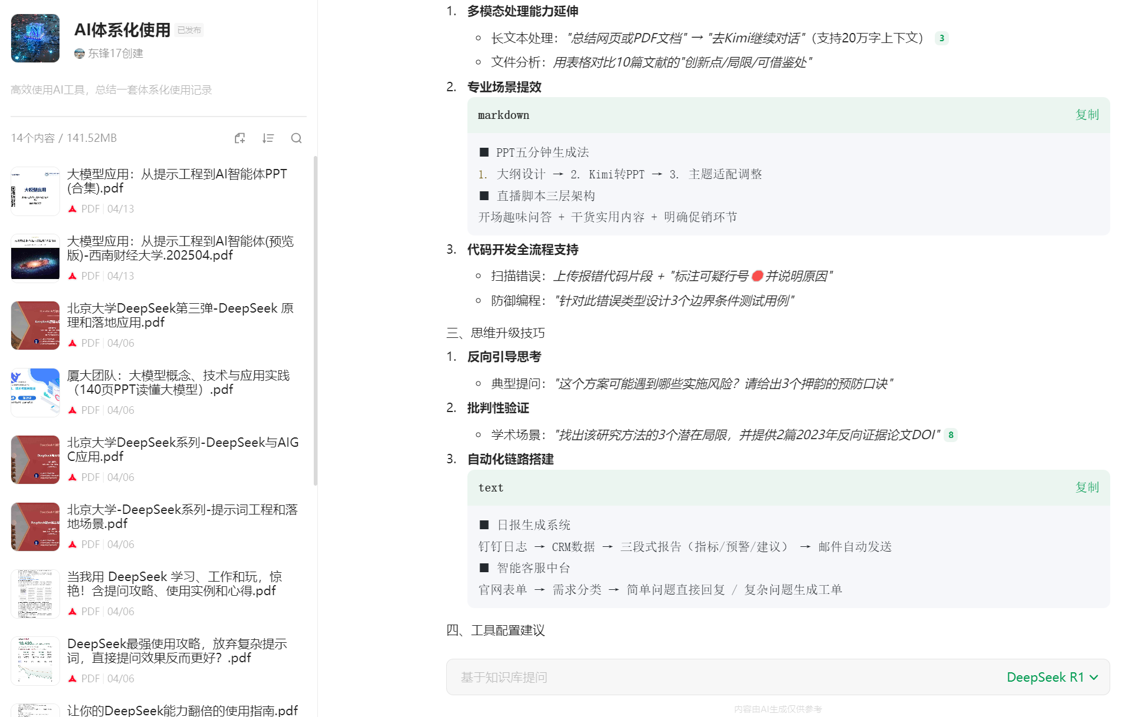The width and height of the screenshot is (1122, 717).
Task: Click PDF icon under 提示词工程和落地场景 file
Action: [x=72, y=545]
